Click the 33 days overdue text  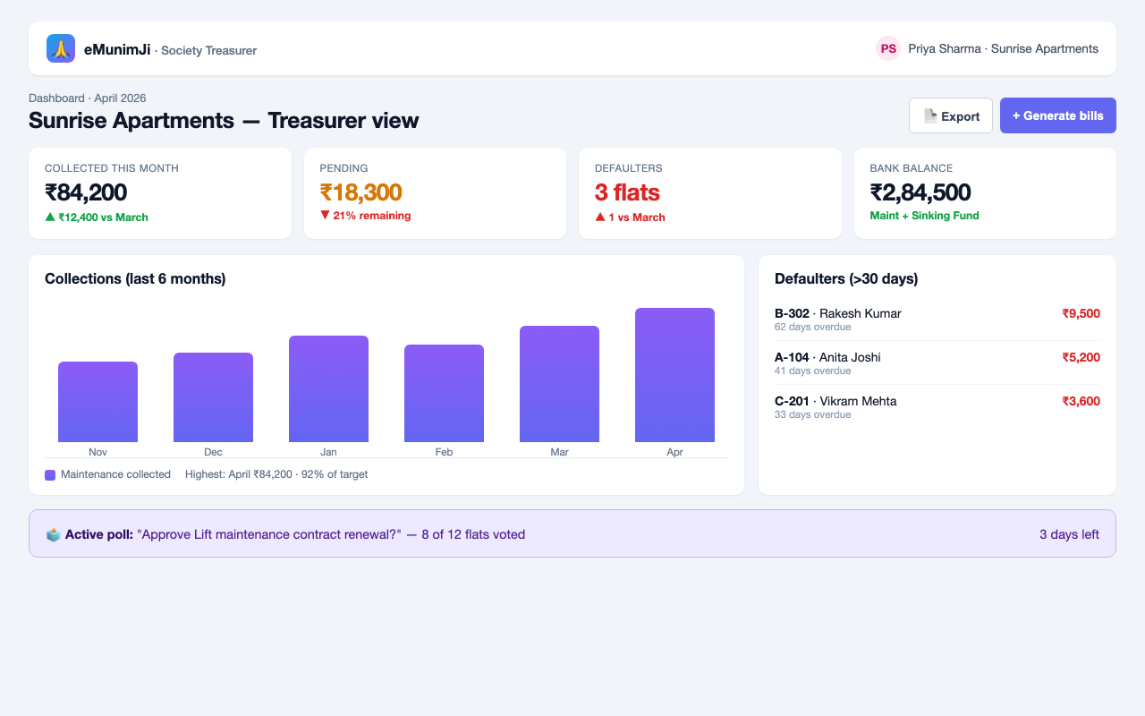(x=813, y=414)
